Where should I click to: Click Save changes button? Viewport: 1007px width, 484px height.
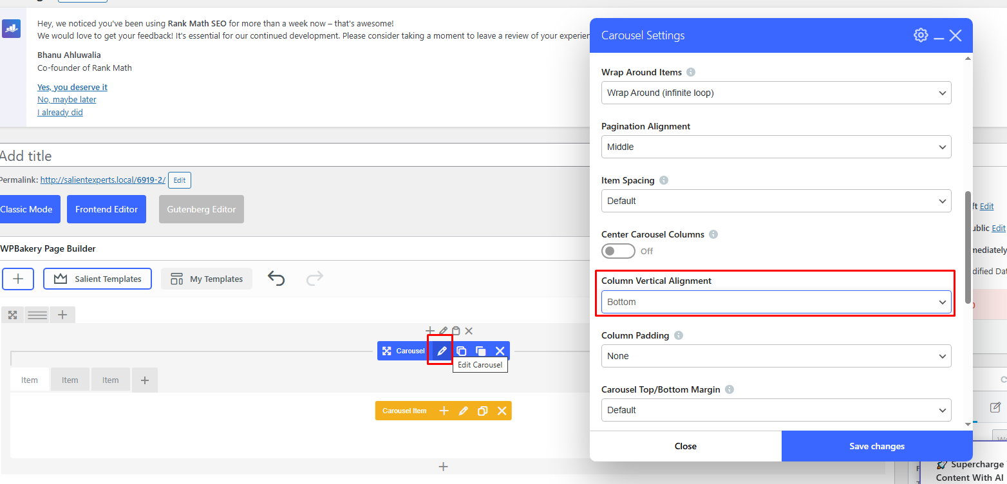[x=877, y=446]
